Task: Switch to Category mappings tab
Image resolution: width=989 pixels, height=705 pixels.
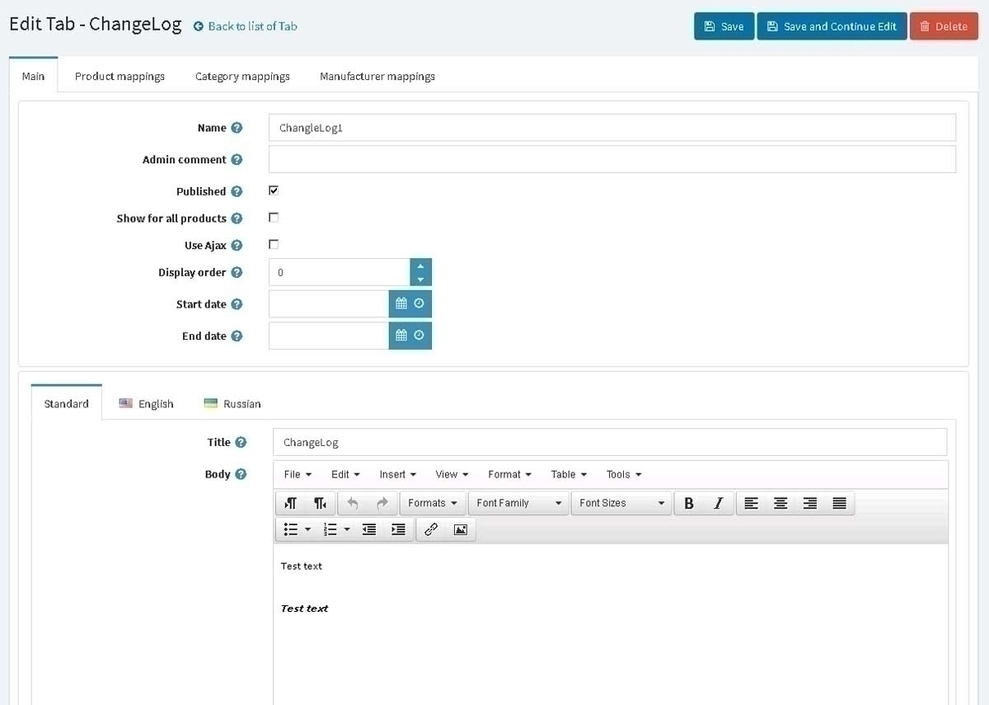Action: [x=242, y=76]
